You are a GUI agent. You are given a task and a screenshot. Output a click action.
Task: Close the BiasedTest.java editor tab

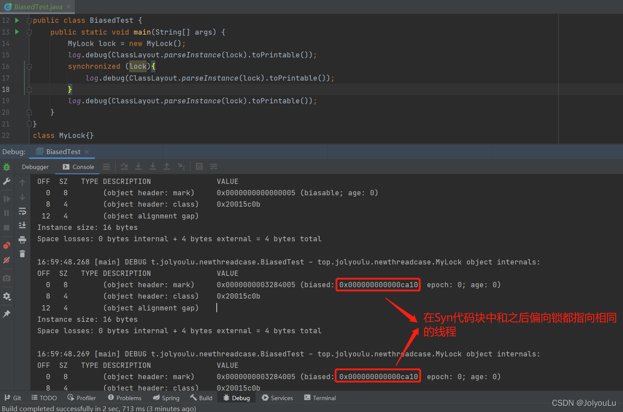(68, 7)
